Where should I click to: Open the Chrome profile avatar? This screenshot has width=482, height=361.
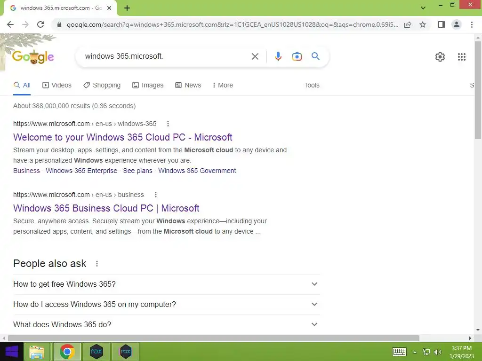[x=457, y=24]
